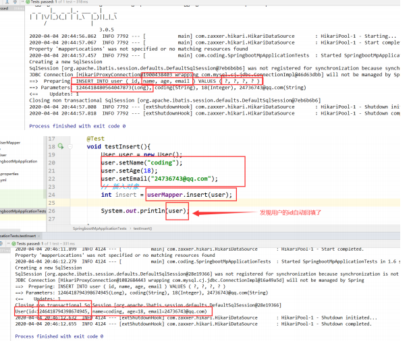Image resolution: width=411 pixels, height=341 pixels.
Task: Click the 'Property mapperLocations' warning above the 20:44:57.457 log line
Action: pos(138,49)
